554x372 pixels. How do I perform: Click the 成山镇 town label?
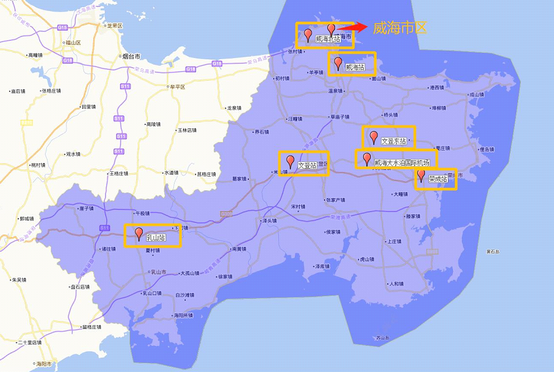(x=476, y=94)
